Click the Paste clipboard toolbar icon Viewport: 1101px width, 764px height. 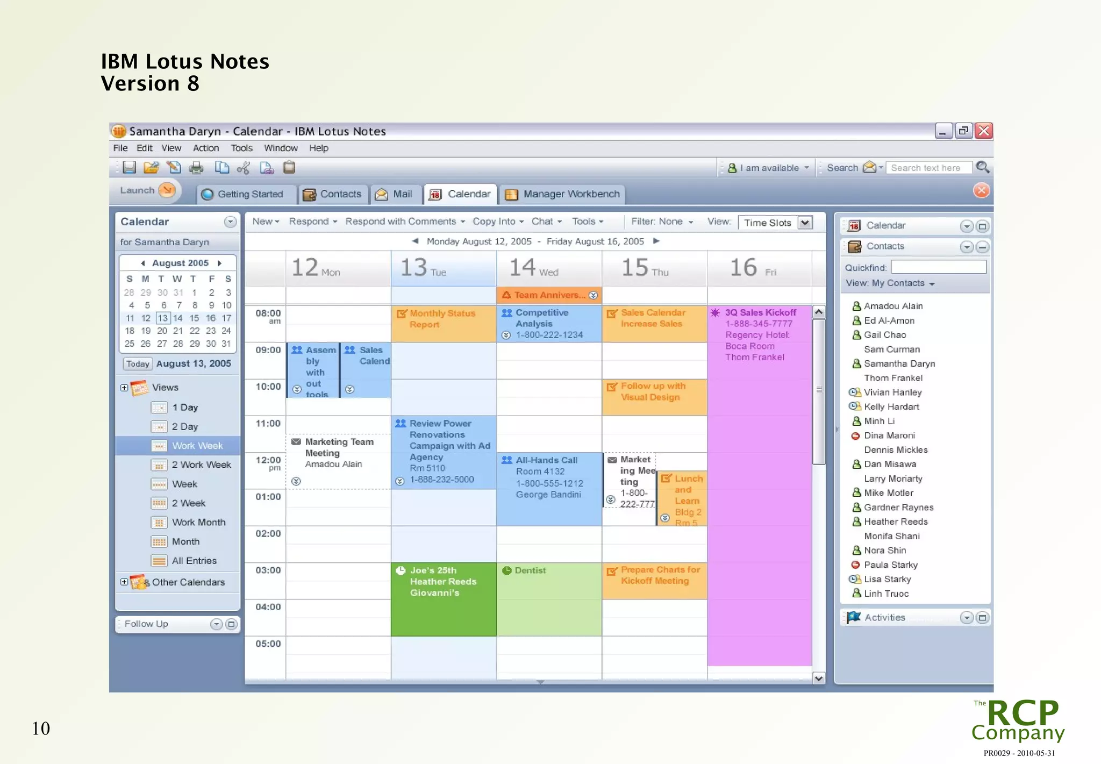(289, 168)
